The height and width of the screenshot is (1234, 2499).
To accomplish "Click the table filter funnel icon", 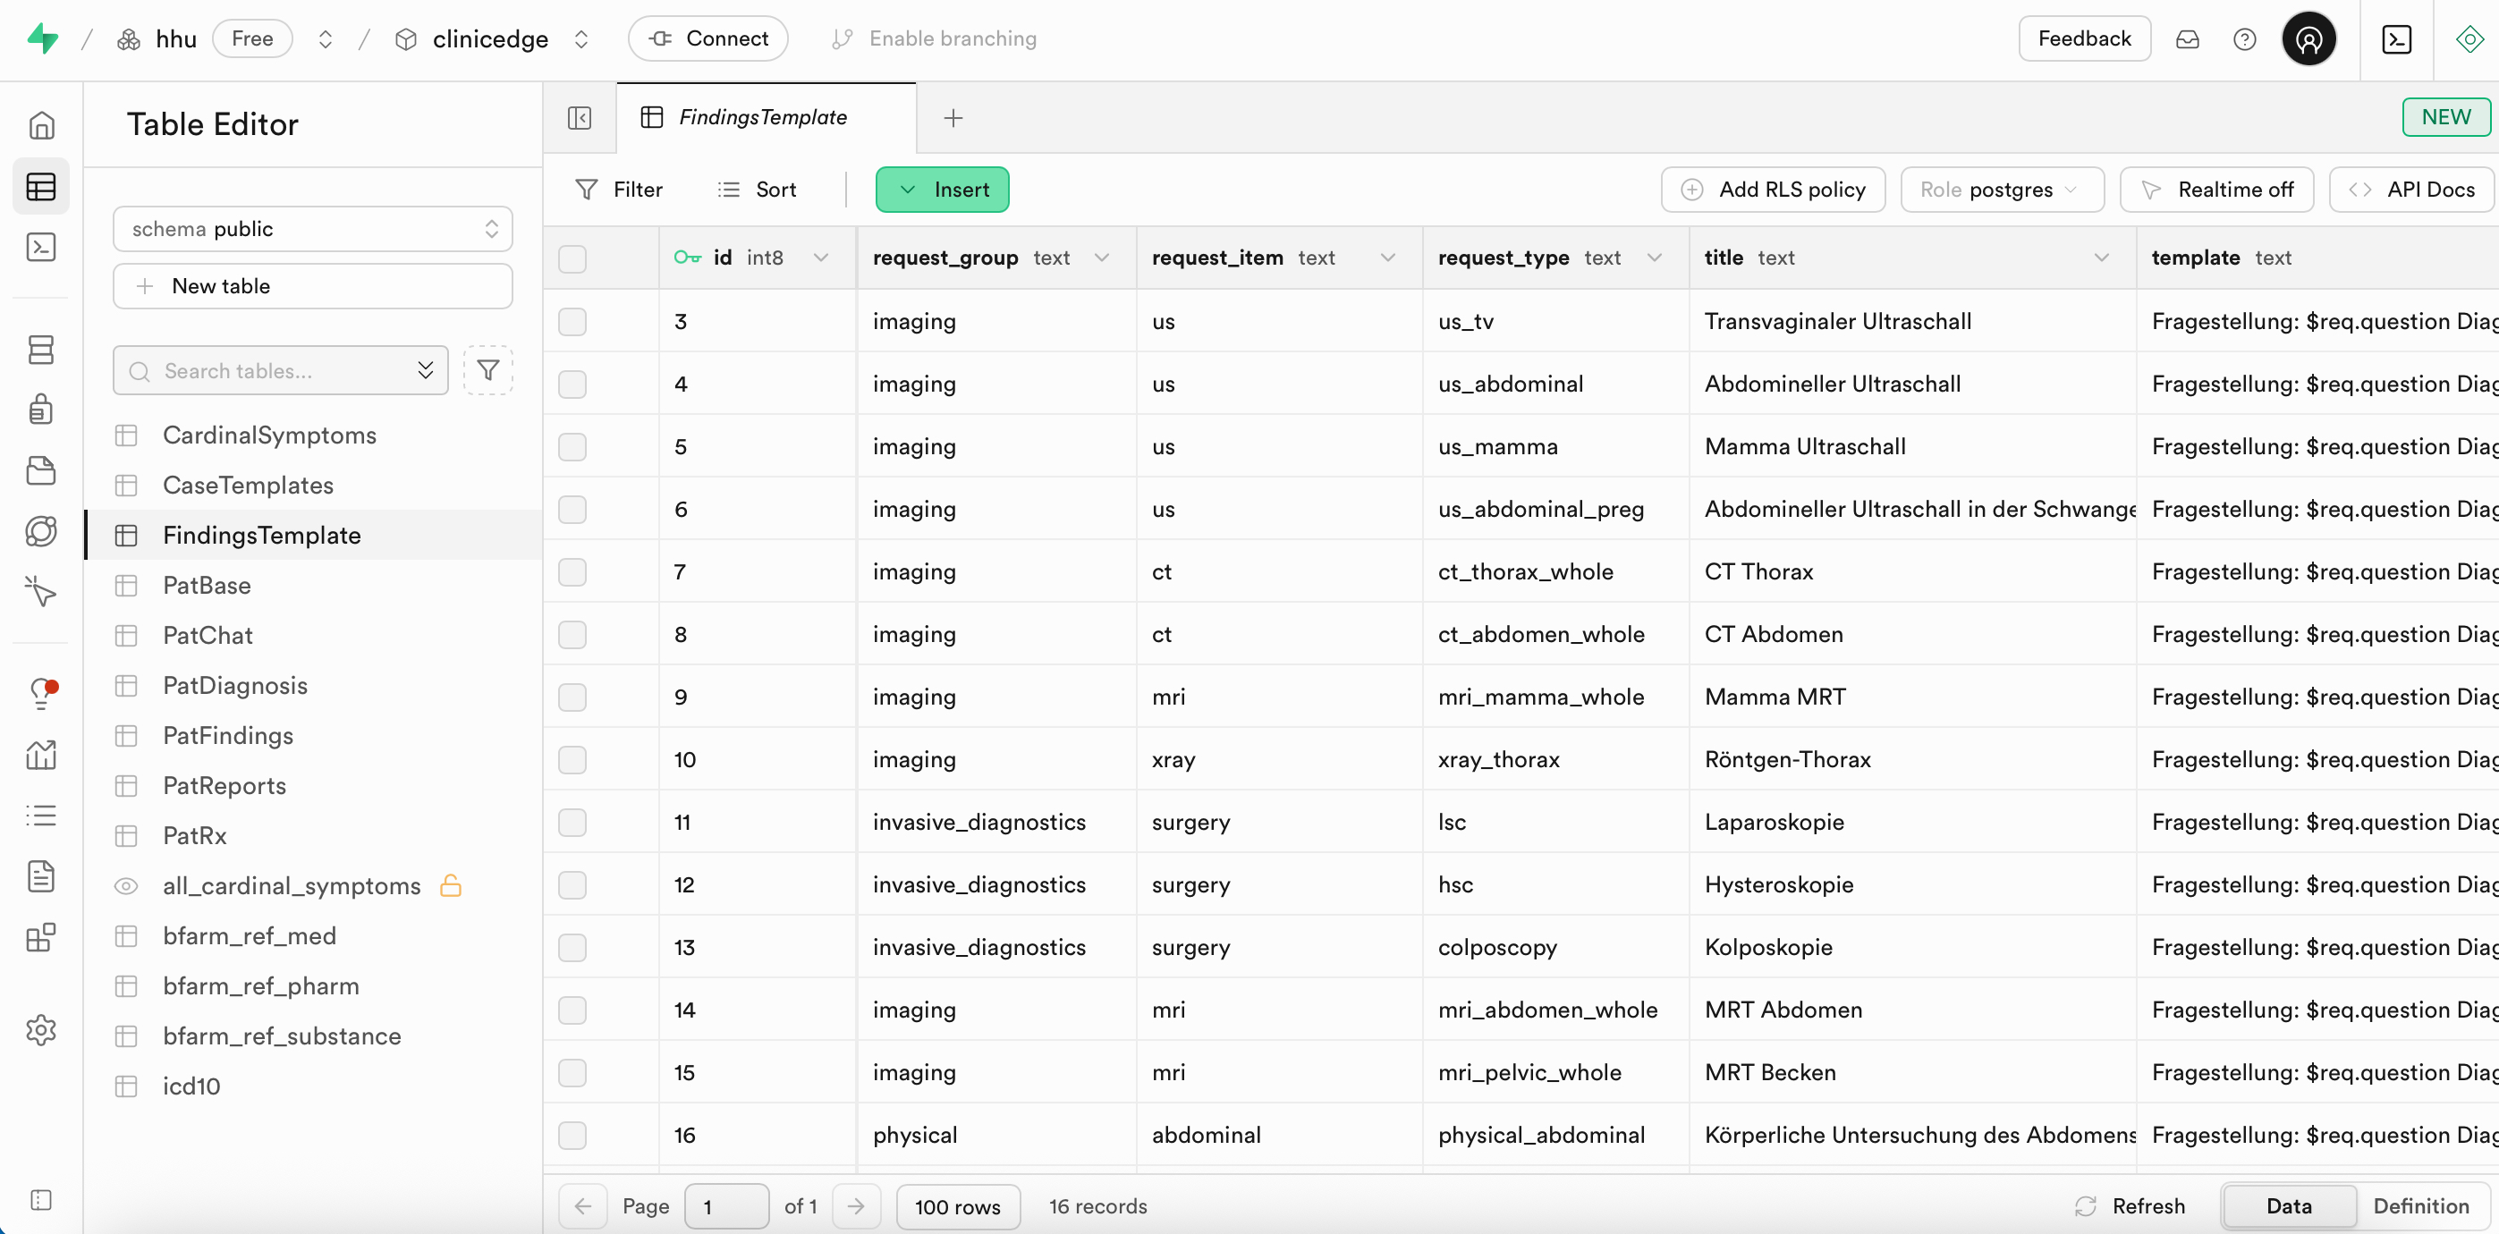I will click(x=488, y=370).
